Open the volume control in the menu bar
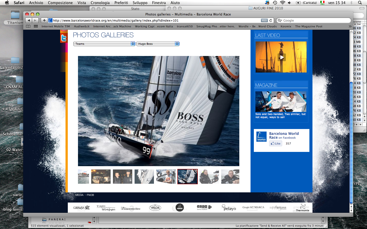This screenshot has width=367, height=229. pos(290,3)
